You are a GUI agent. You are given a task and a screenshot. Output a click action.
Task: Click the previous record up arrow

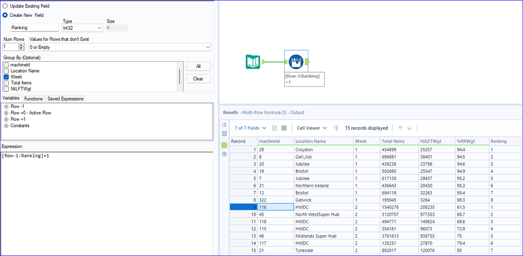pos(400,128)
